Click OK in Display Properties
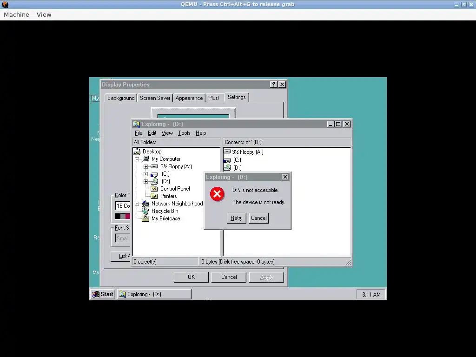Screen dimensions: 476x357 (191, 277)
